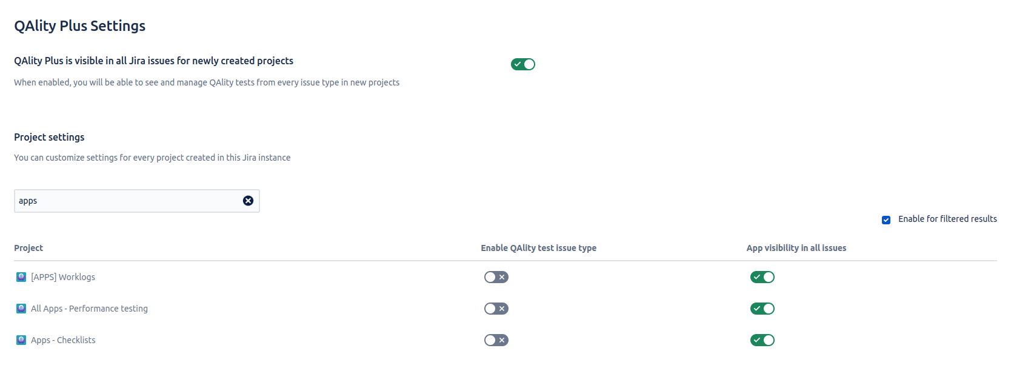Check the Enable for filtered results checkbox

pos(886,219)
